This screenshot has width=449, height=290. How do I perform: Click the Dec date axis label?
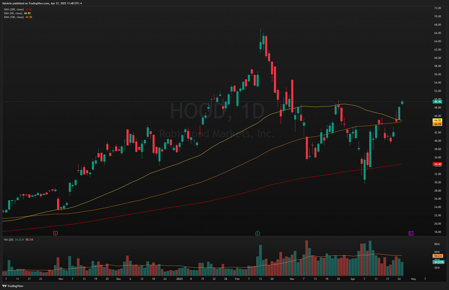point(119,279)
